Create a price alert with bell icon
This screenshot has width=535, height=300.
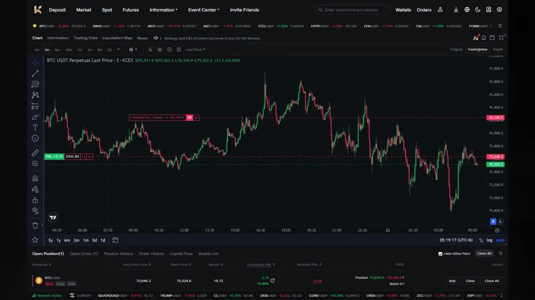(x=484, y=38)
